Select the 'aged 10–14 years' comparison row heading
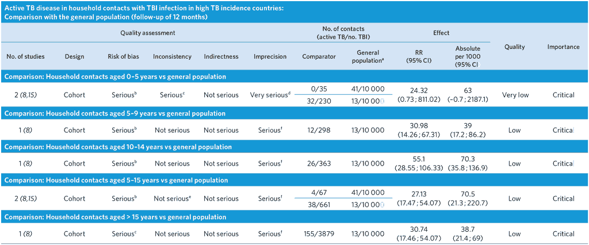 (x=119, y=148)
